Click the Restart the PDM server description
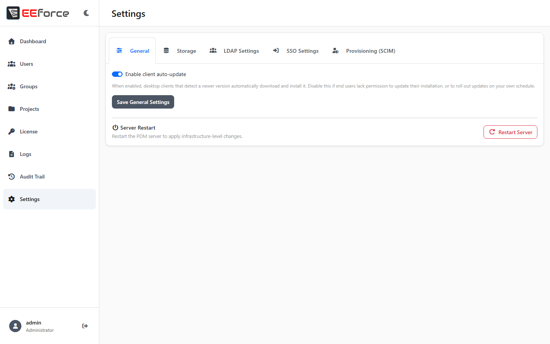 coord(177,136)
